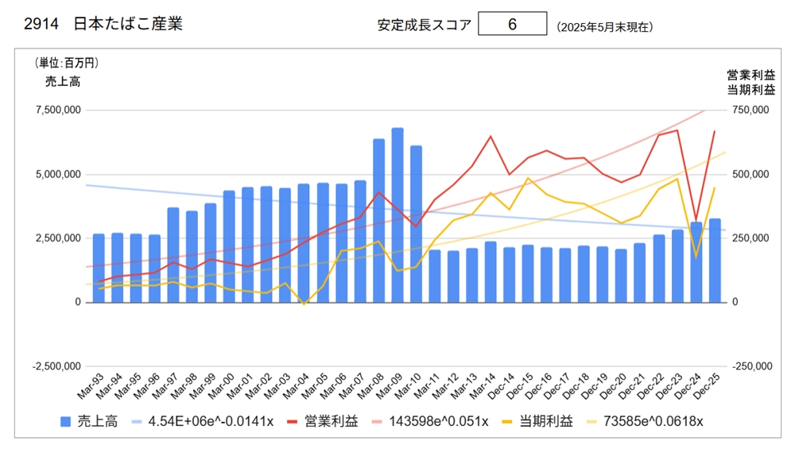The height and width of the screenshot is (453, 795).
Task: Click the Mar-14 x-axis label
Action: pos(483,386)
